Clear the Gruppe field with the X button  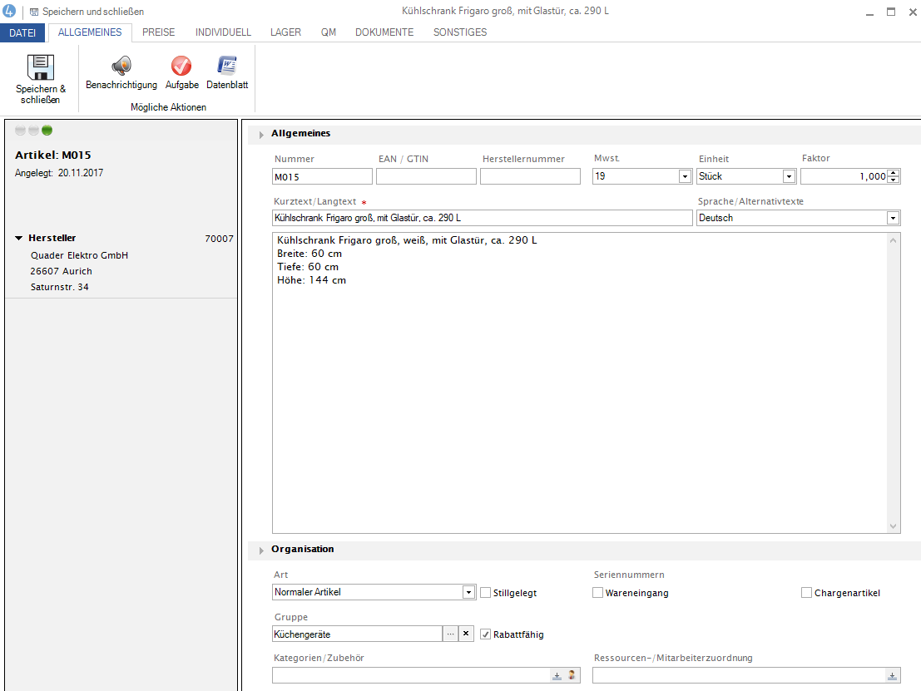tap(466, 634)
